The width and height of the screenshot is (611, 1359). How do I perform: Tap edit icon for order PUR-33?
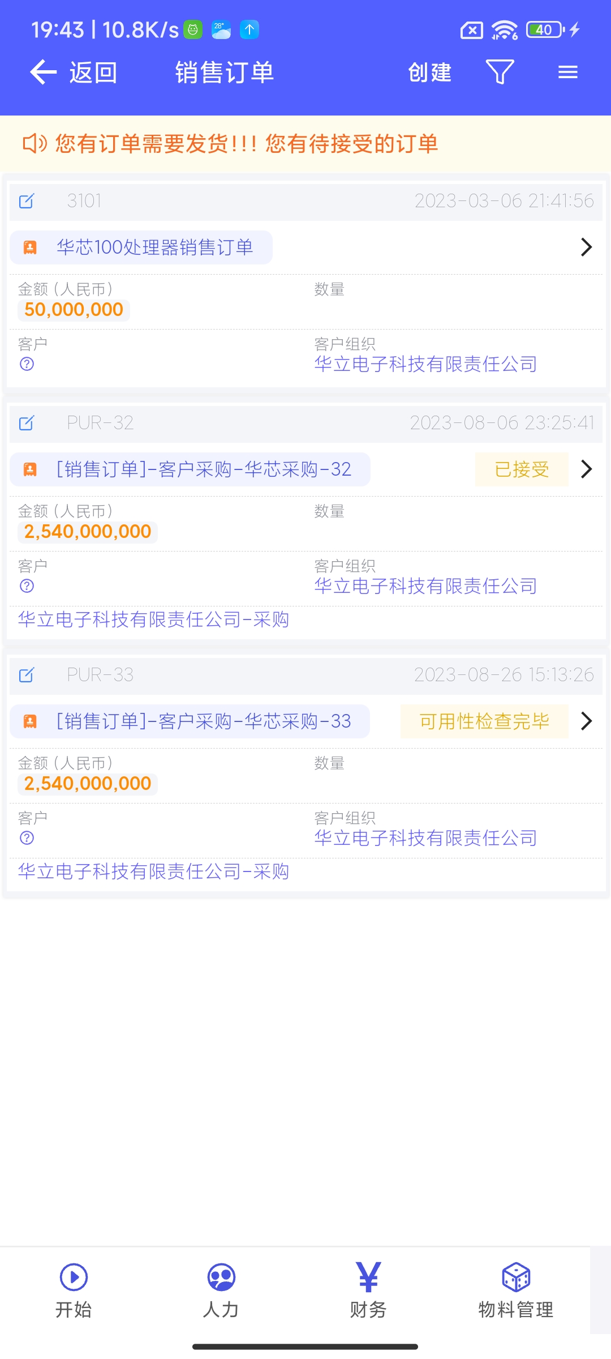coord(27,675)
